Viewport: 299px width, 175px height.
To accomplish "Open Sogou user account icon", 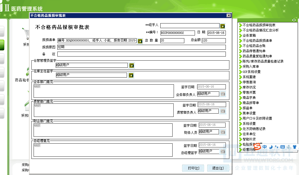I will click(x=289, y=147).
